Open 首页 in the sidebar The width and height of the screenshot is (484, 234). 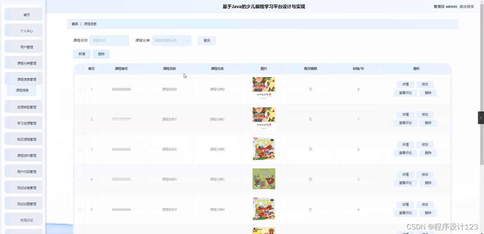(23, 15)
